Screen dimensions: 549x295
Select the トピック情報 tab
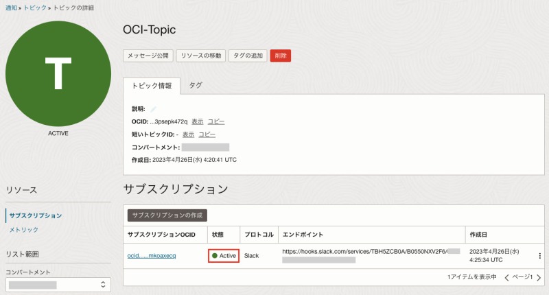(x=152, y=86)
